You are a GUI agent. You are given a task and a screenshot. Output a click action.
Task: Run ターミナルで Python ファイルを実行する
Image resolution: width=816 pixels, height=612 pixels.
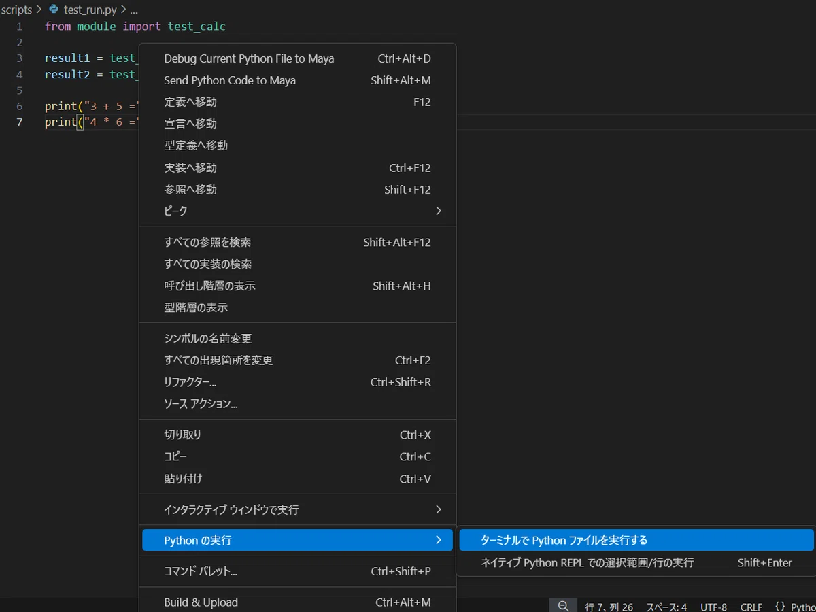tap(636, 541)
